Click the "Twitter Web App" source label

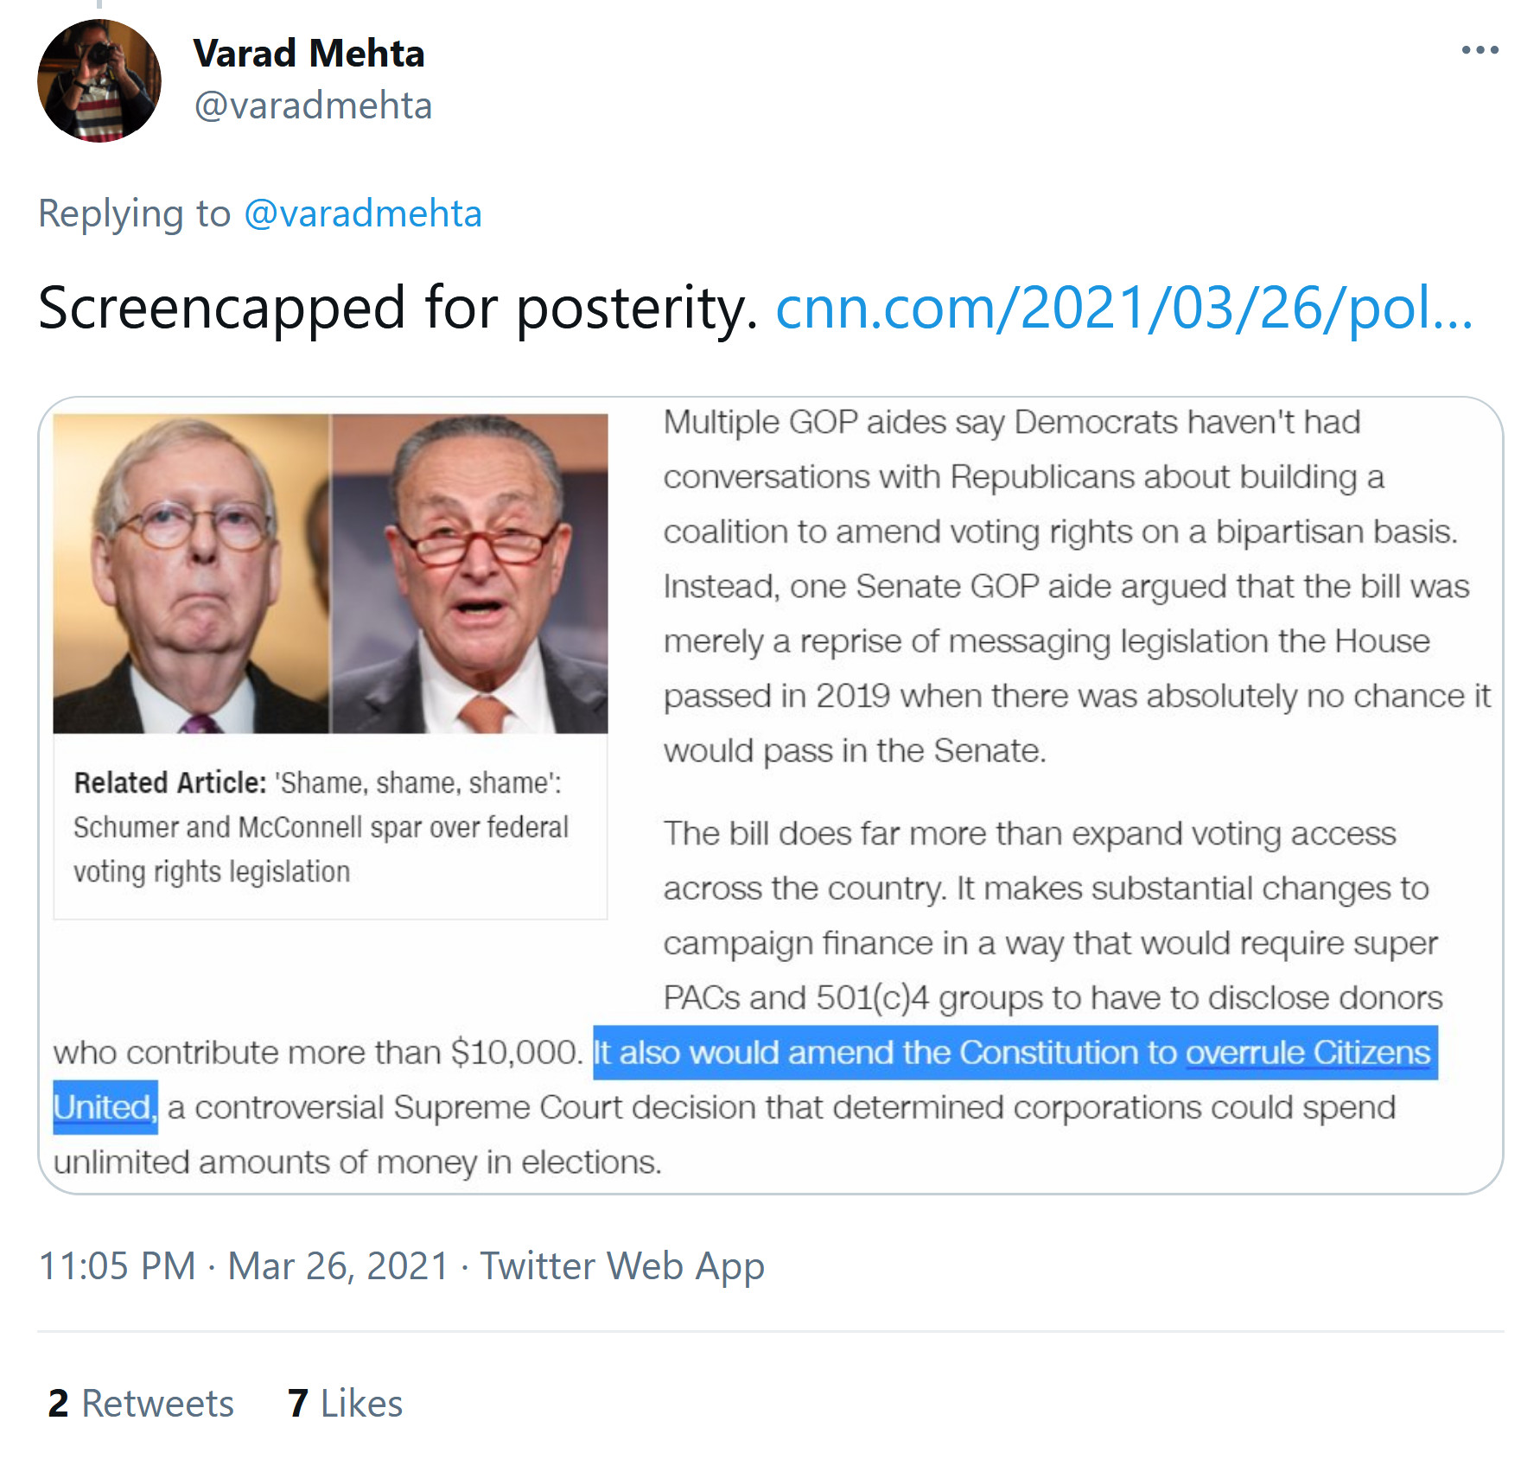(x=622, y=1266)
